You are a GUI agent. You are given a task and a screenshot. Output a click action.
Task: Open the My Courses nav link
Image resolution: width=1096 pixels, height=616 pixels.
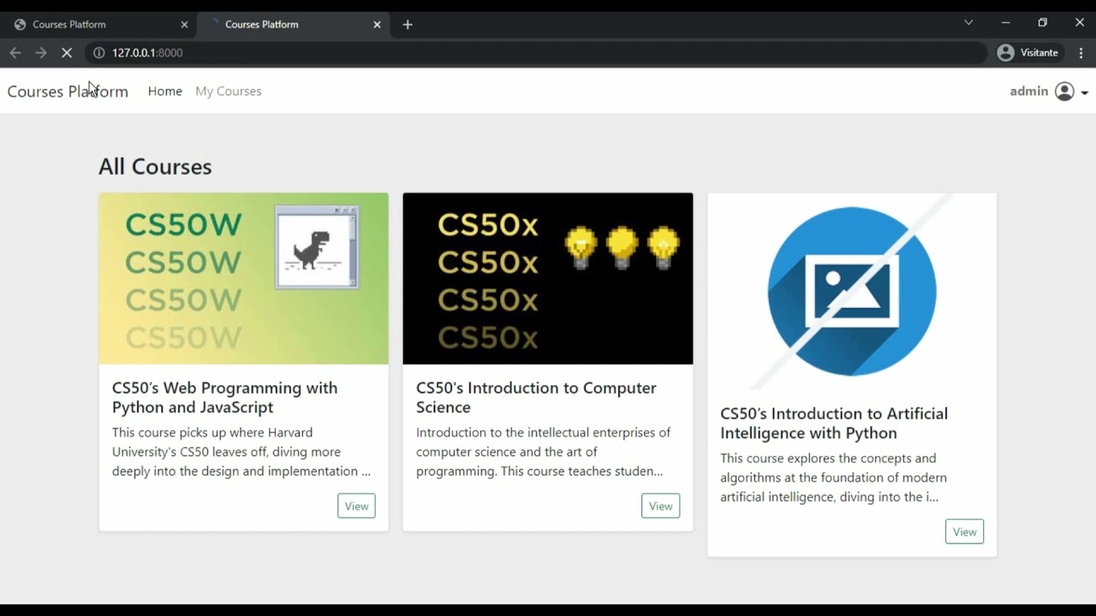[x=229, y=92]
